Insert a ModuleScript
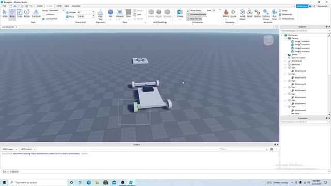Image resolution: width=331 pixels, height=186 pixels. tap(286, 19)
